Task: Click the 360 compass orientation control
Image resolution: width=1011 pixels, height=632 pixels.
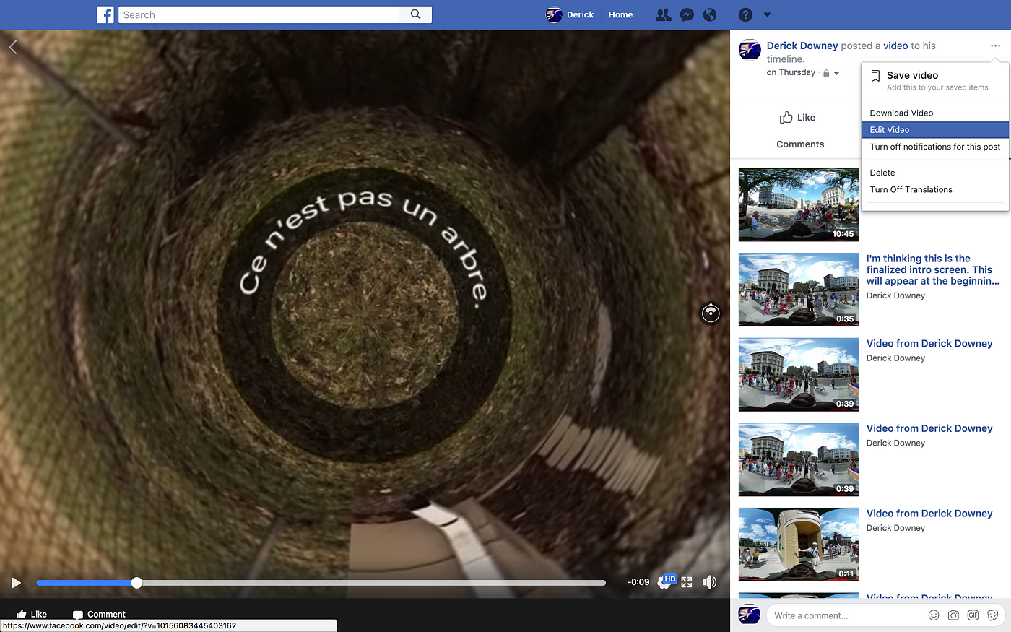Action: pyautogui.click(x=711, y=313)
